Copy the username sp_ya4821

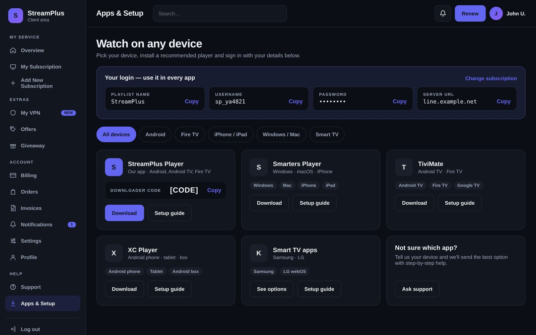point(295,101)
